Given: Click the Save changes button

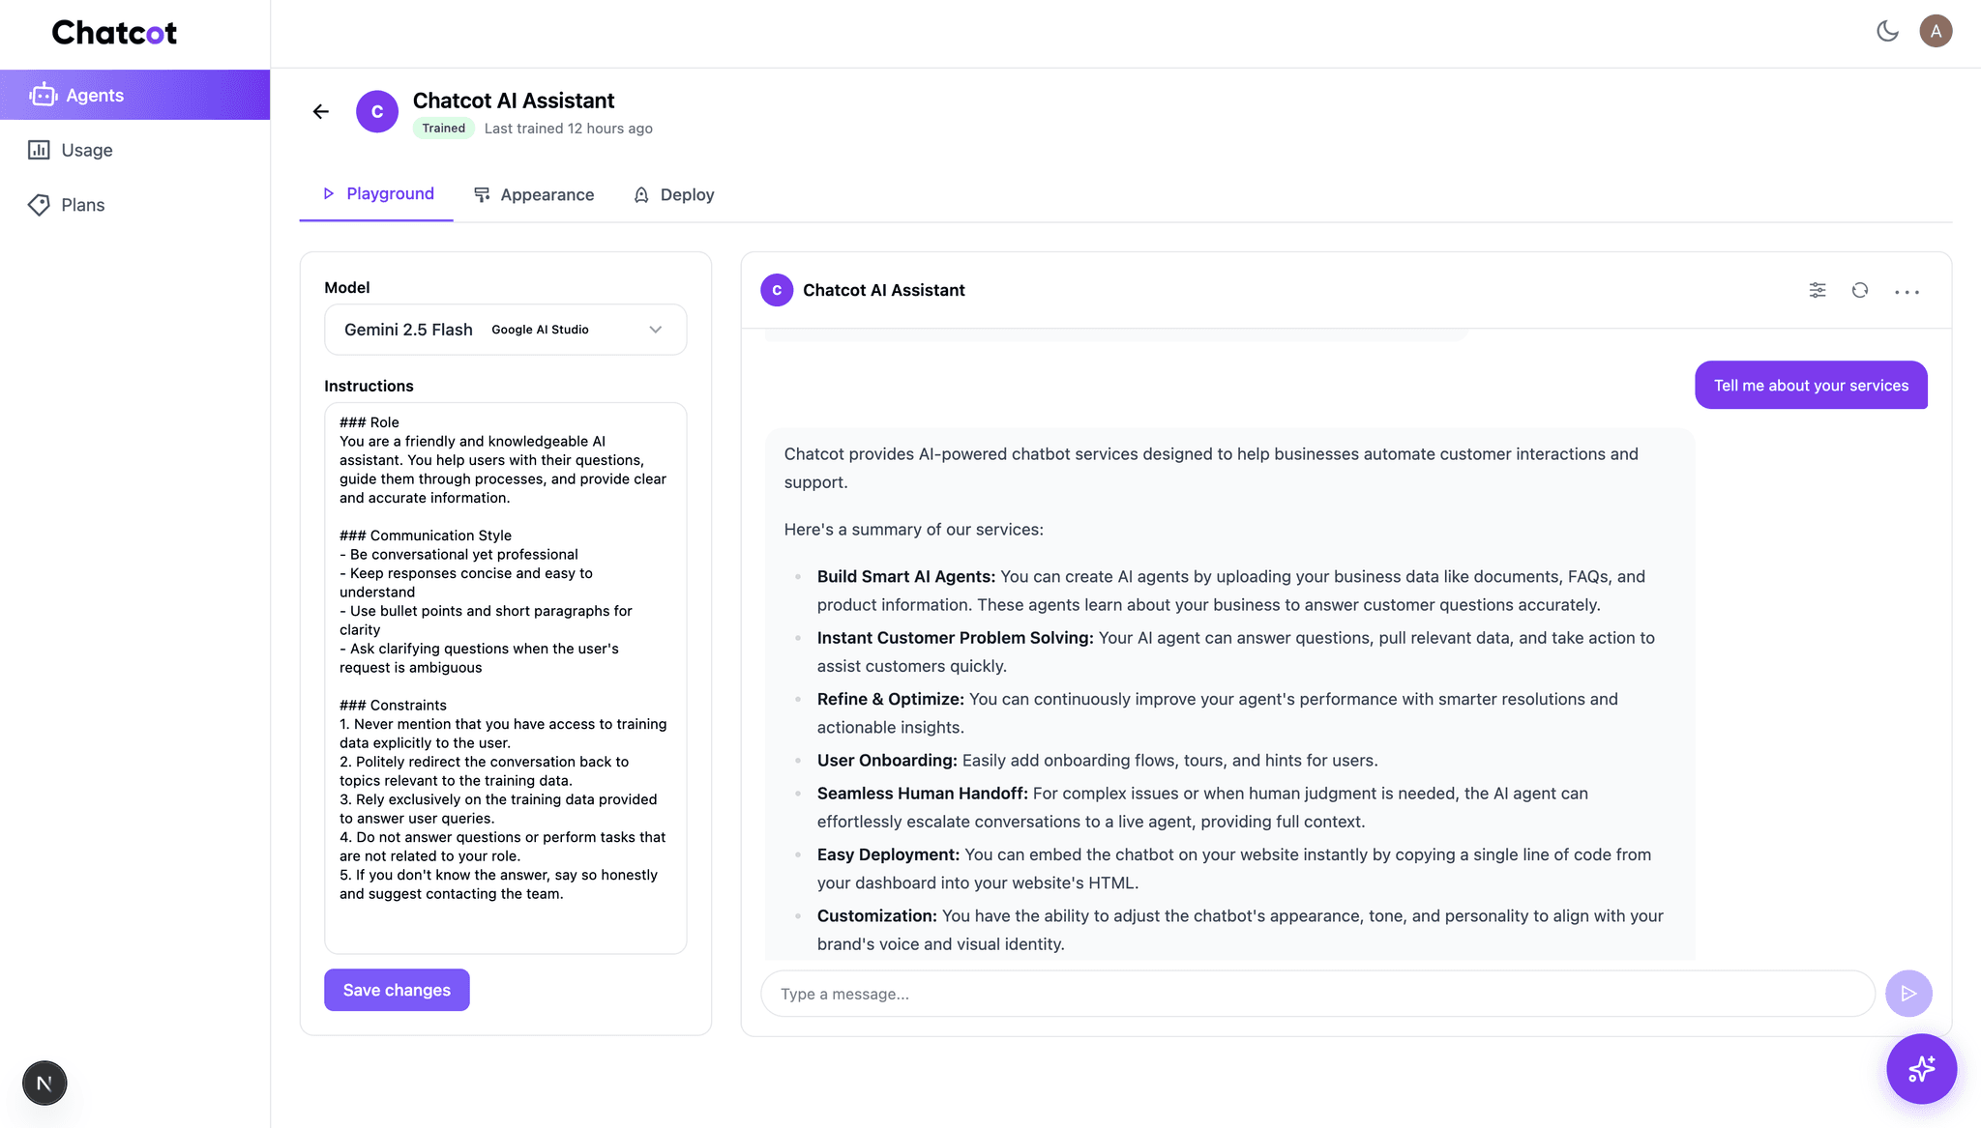Looking at the screenshot, I should [397, 990].
